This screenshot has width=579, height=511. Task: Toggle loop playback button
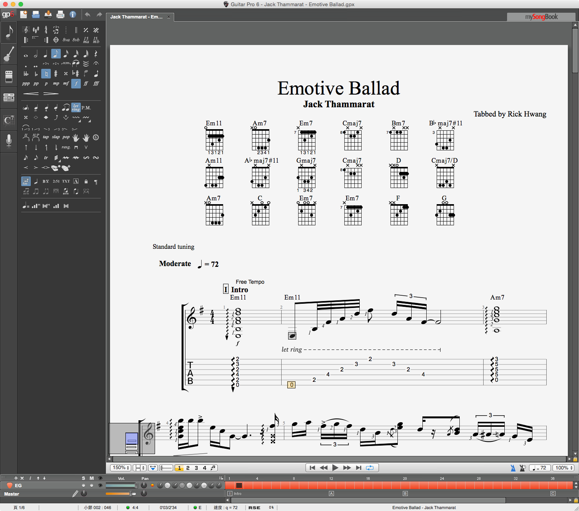(370, 468)
